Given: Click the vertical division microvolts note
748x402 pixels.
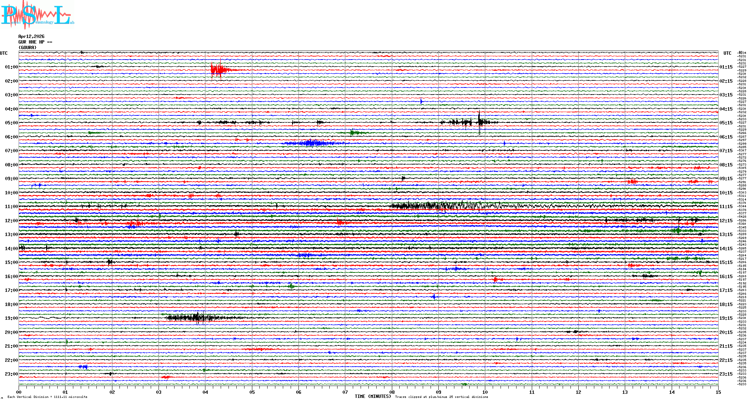Looking at the screenshot, I should click(x=47, y=397).
